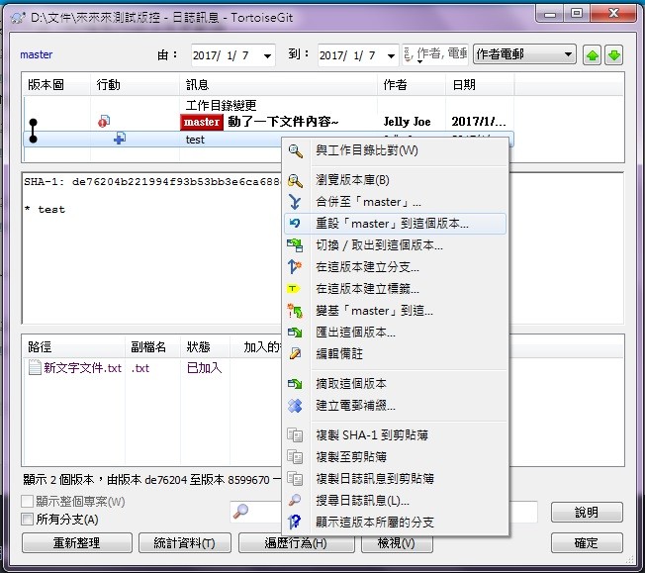Click the 重新整理 button
The height and width of the screenshot is (573, 645).
tap(77, 543)
